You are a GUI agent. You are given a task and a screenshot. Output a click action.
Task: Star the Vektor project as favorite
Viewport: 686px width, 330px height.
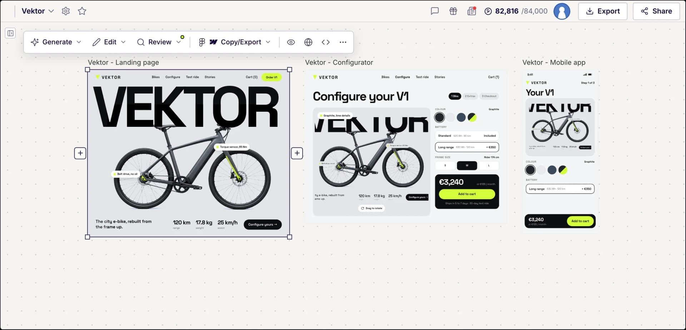pyautogui.click(x=82, y=11)
